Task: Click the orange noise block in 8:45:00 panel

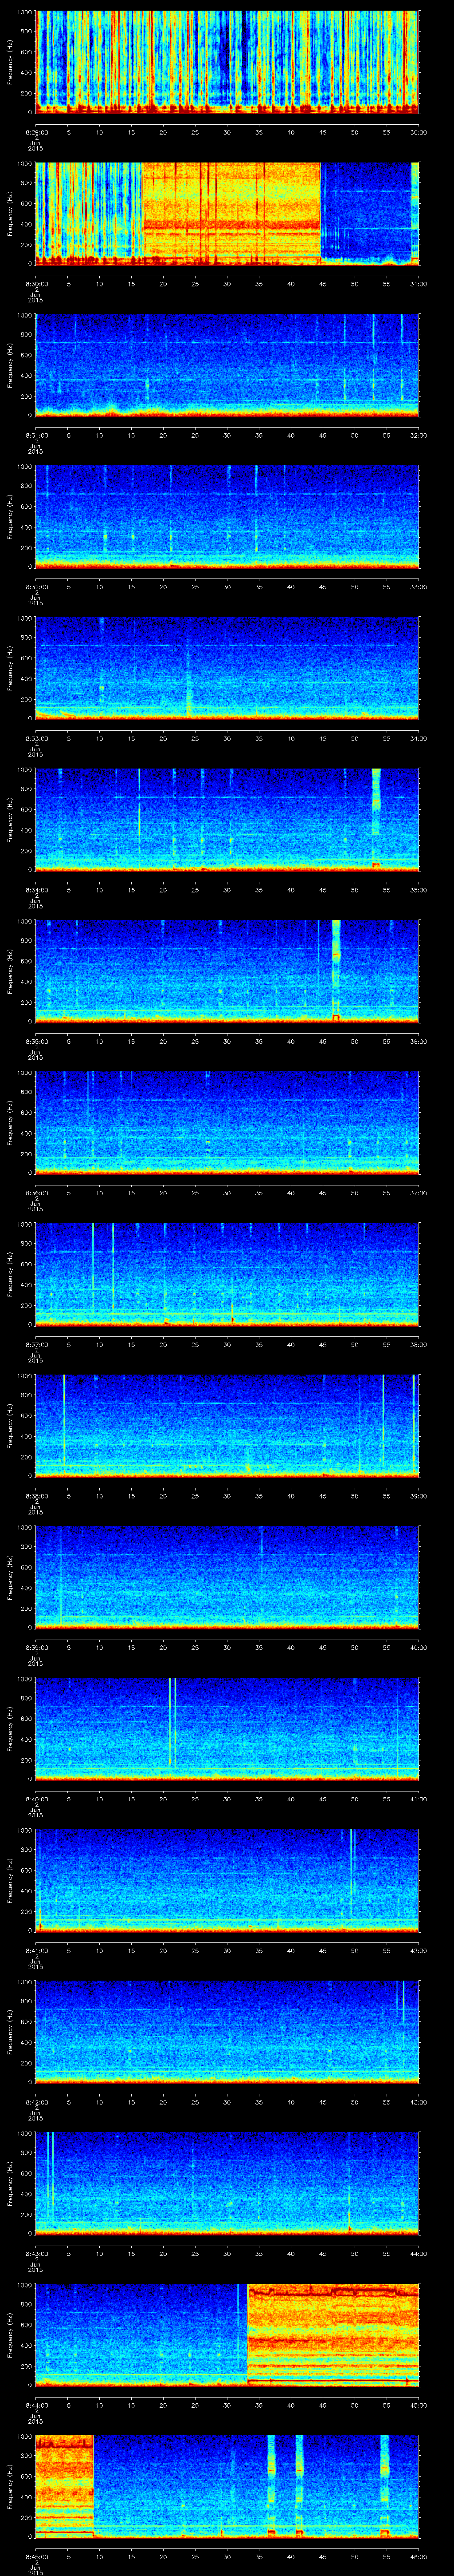Action: (x=64, y=2486)
